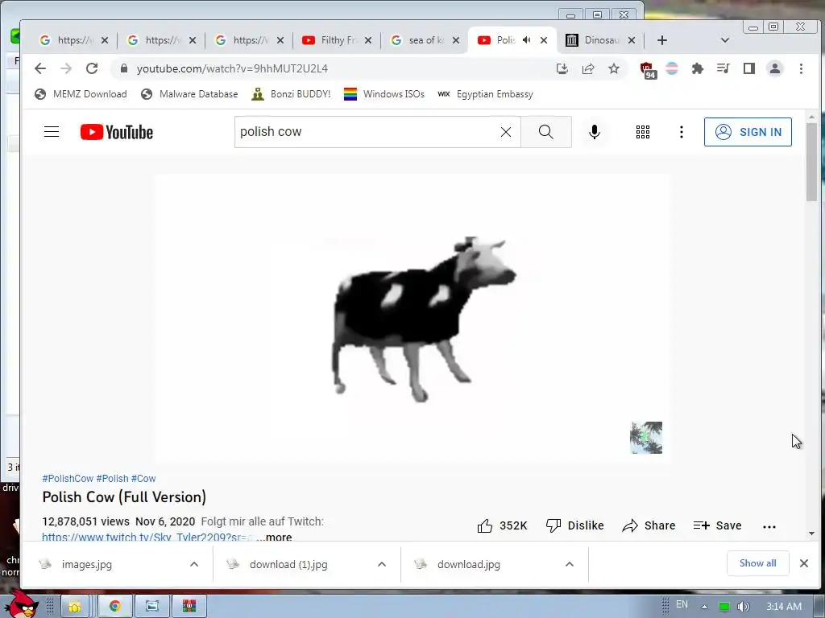The height and width of the screenshot is (618, 825).
Task: Close the Dinosau tab
Action: (632, 40)
